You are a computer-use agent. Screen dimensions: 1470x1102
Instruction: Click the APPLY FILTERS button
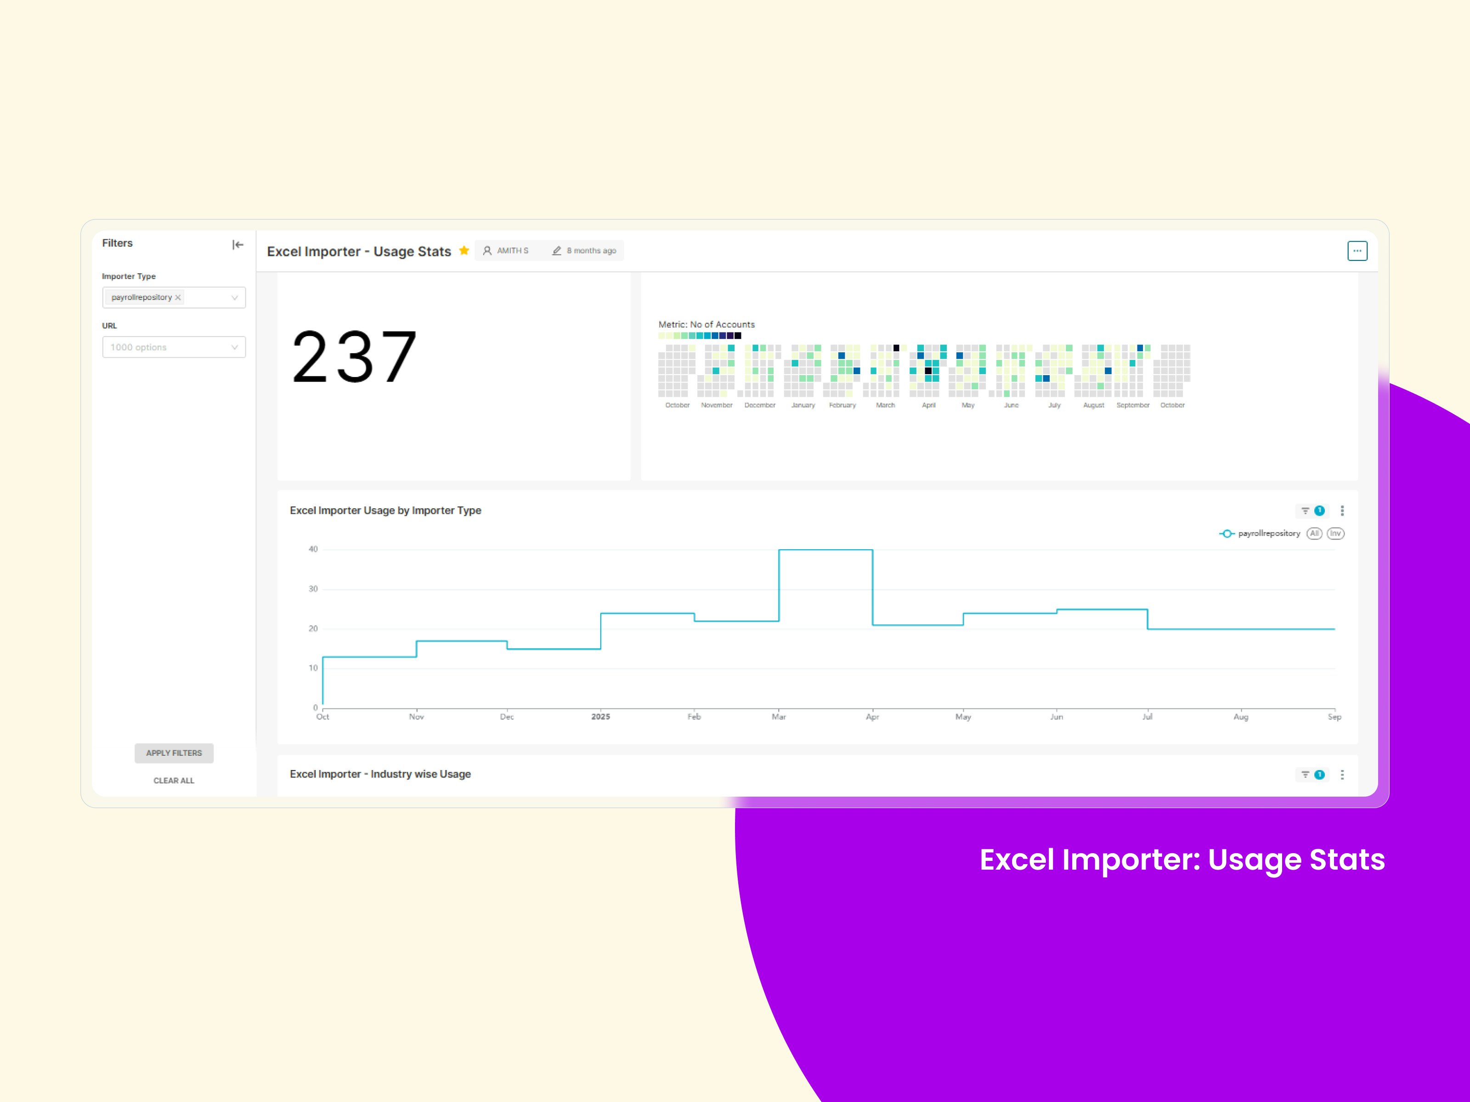(174, 753)
